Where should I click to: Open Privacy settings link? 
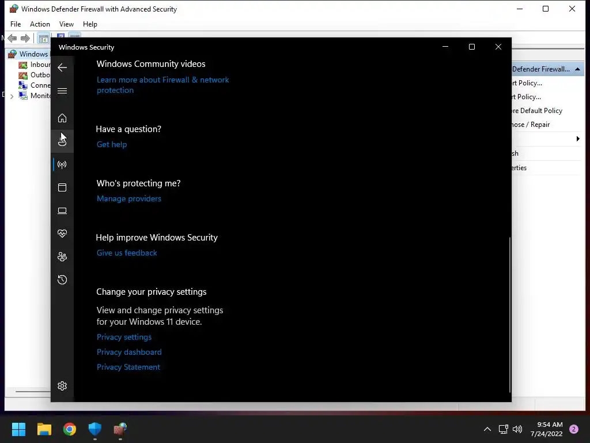pos(124,337)
